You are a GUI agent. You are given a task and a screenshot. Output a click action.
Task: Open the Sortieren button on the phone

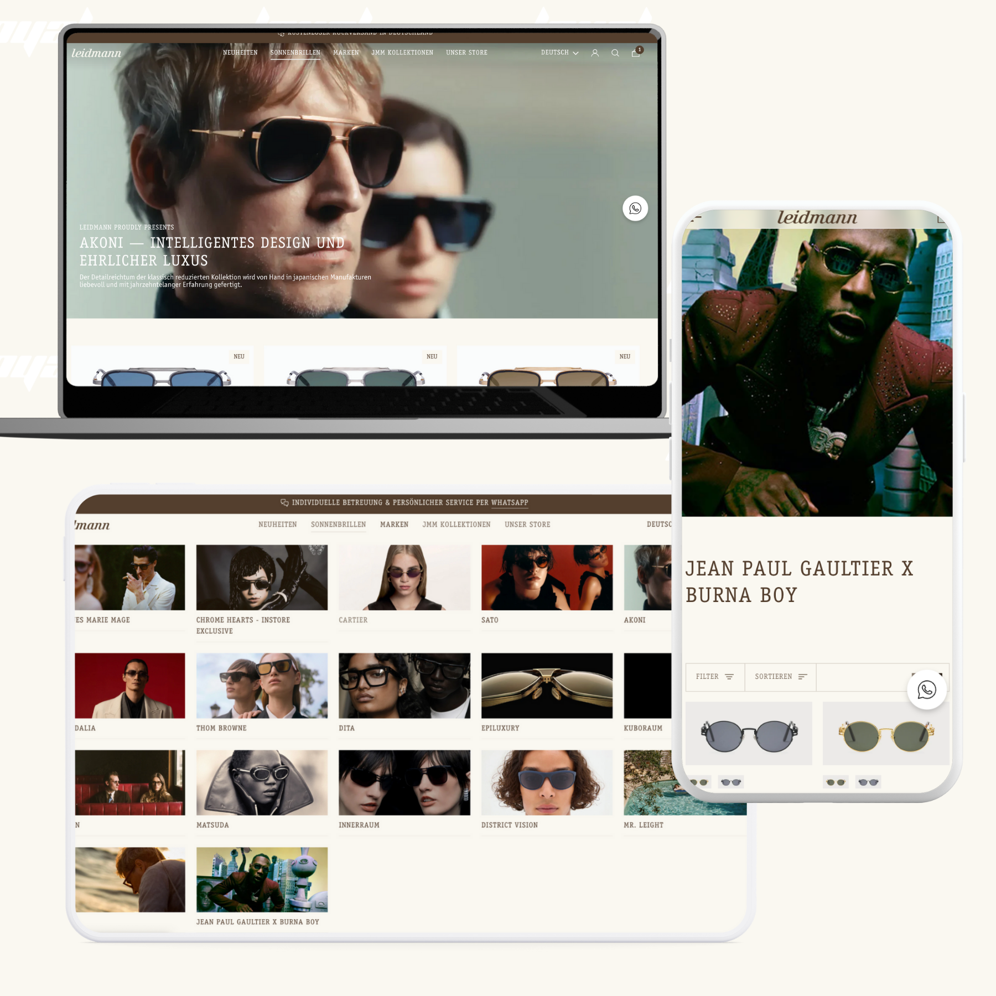pos(781,677)
